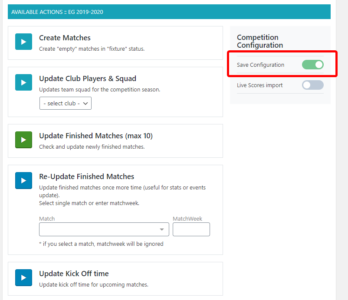Click the Create Matches heading
The image size is (348, 300).
65,38
